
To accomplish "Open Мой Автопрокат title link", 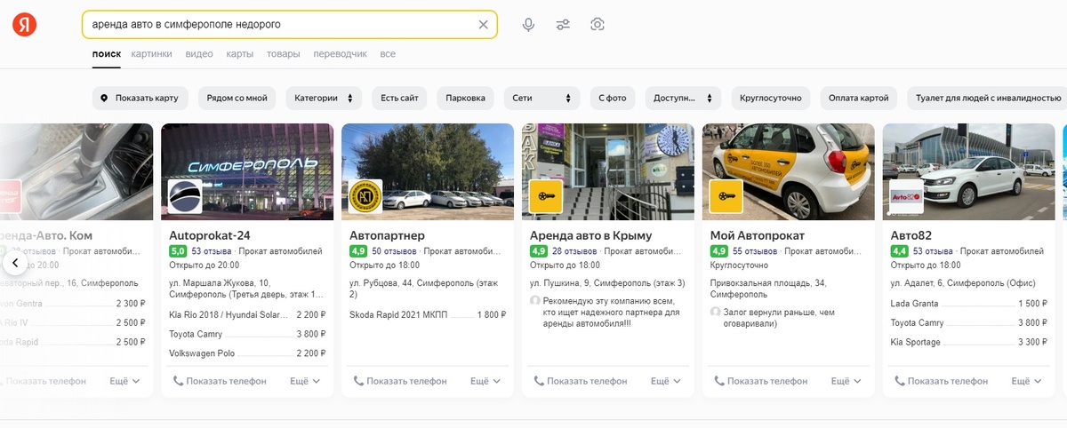I will pos(758,235).
